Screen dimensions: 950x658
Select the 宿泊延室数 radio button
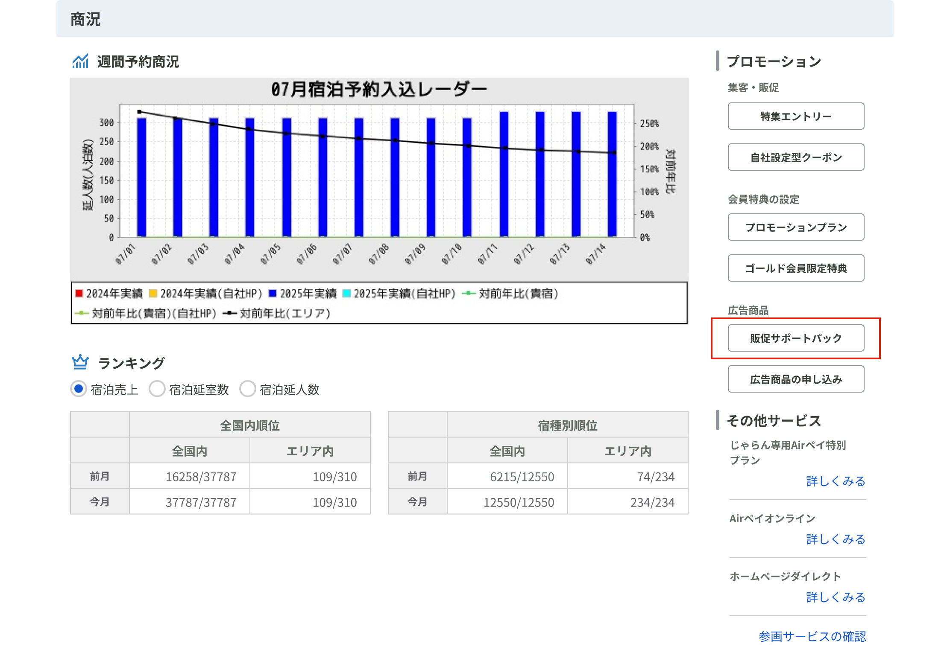(x=157, y=389)
